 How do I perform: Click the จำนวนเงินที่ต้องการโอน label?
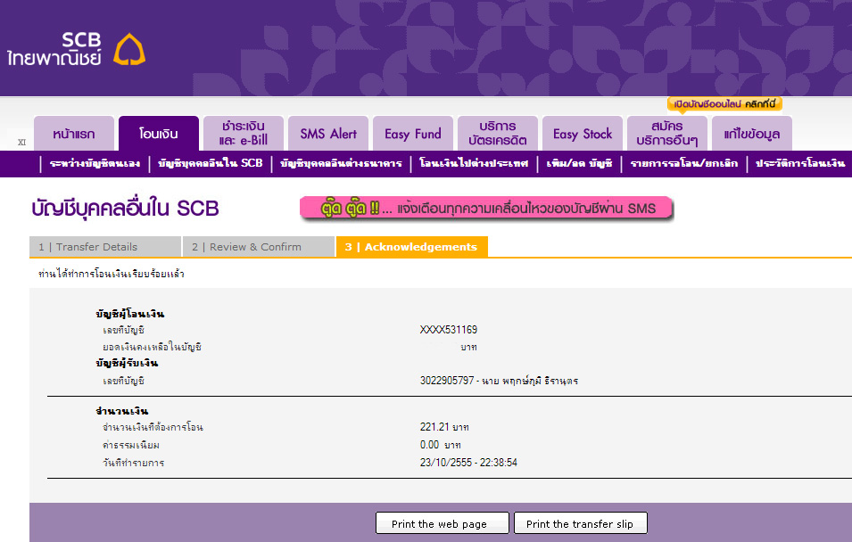point(153,427)
